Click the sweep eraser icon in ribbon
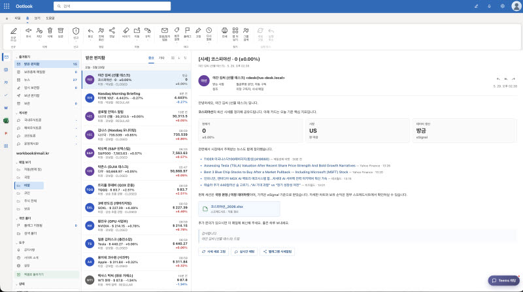The image size is (523, 292). [126, 30]
